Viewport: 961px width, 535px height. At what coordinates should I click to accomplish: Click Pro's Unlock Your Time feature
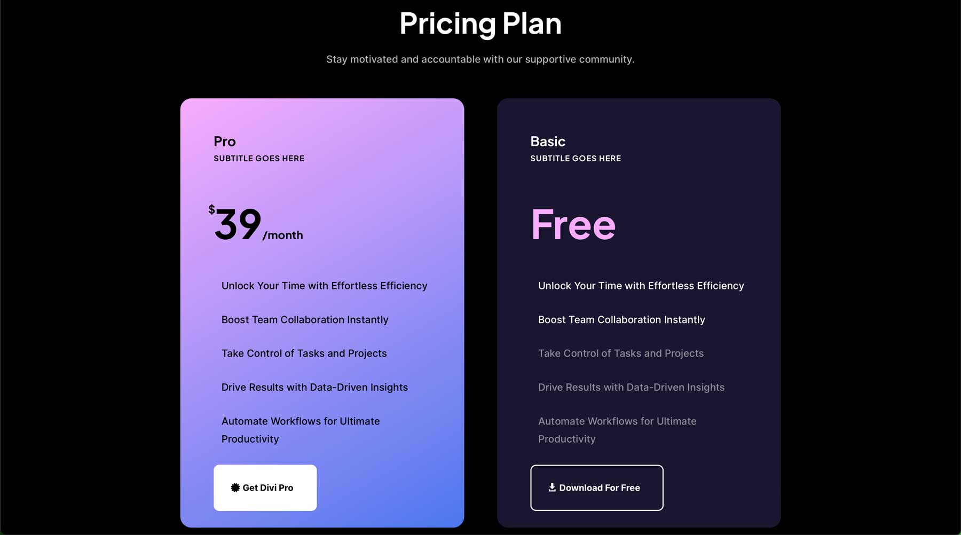coord(324,286)
